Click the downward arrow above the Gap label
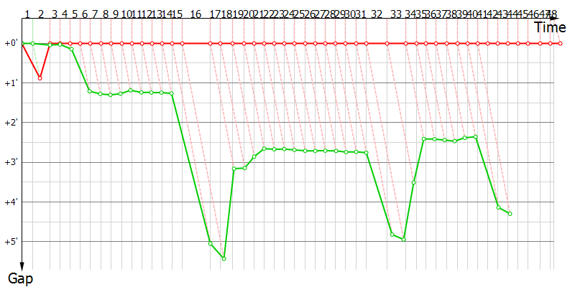This screenshot has width=575, height=287. pos(22,265)
